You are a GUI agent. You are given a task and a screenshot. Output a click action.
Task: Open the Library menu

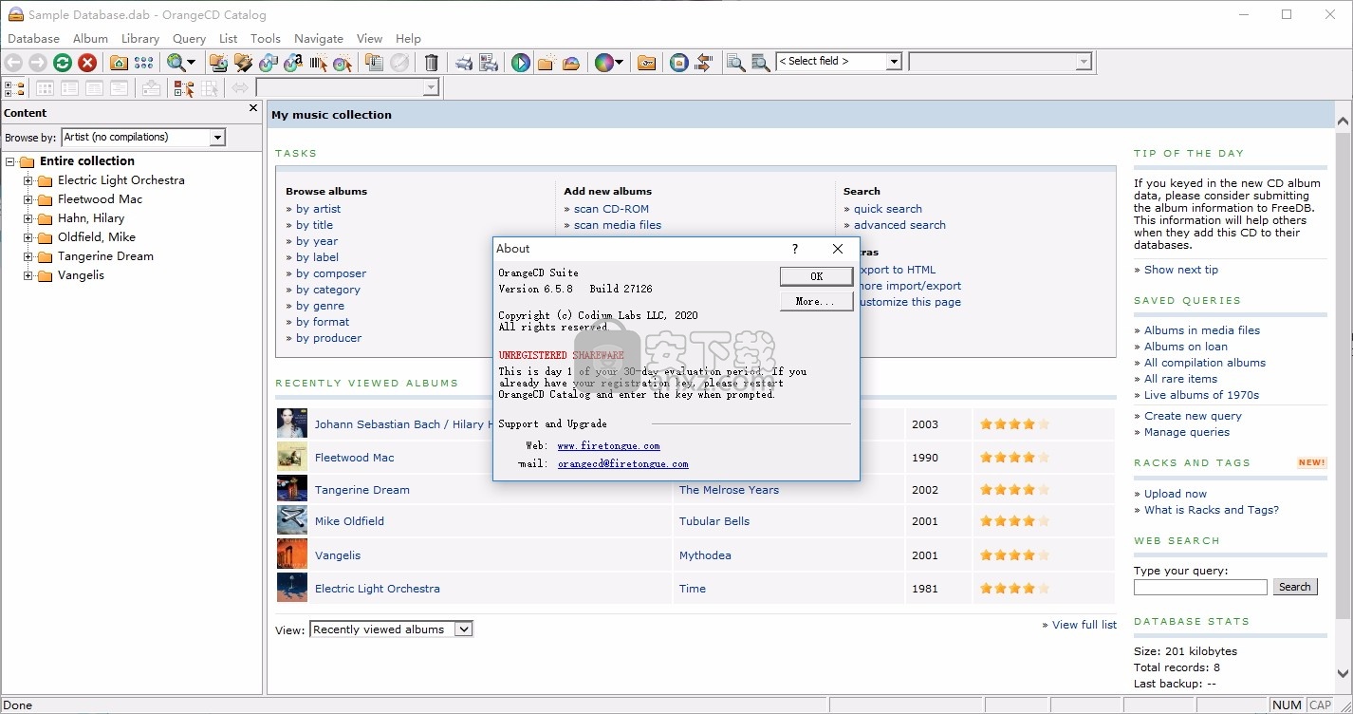point(140,39)
